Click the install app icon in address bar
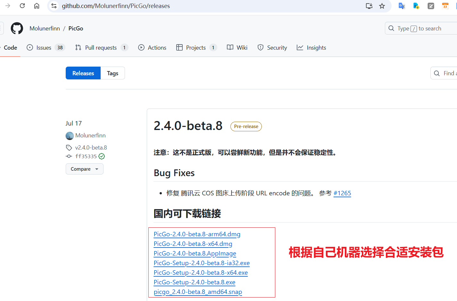Screen dimensions: 457x301 (x=369, y=6)
